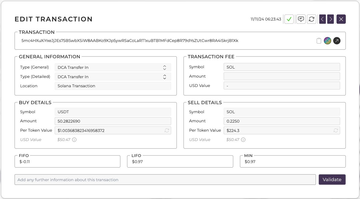Copy transaction hash with clipboard icon

click(319, 41)
